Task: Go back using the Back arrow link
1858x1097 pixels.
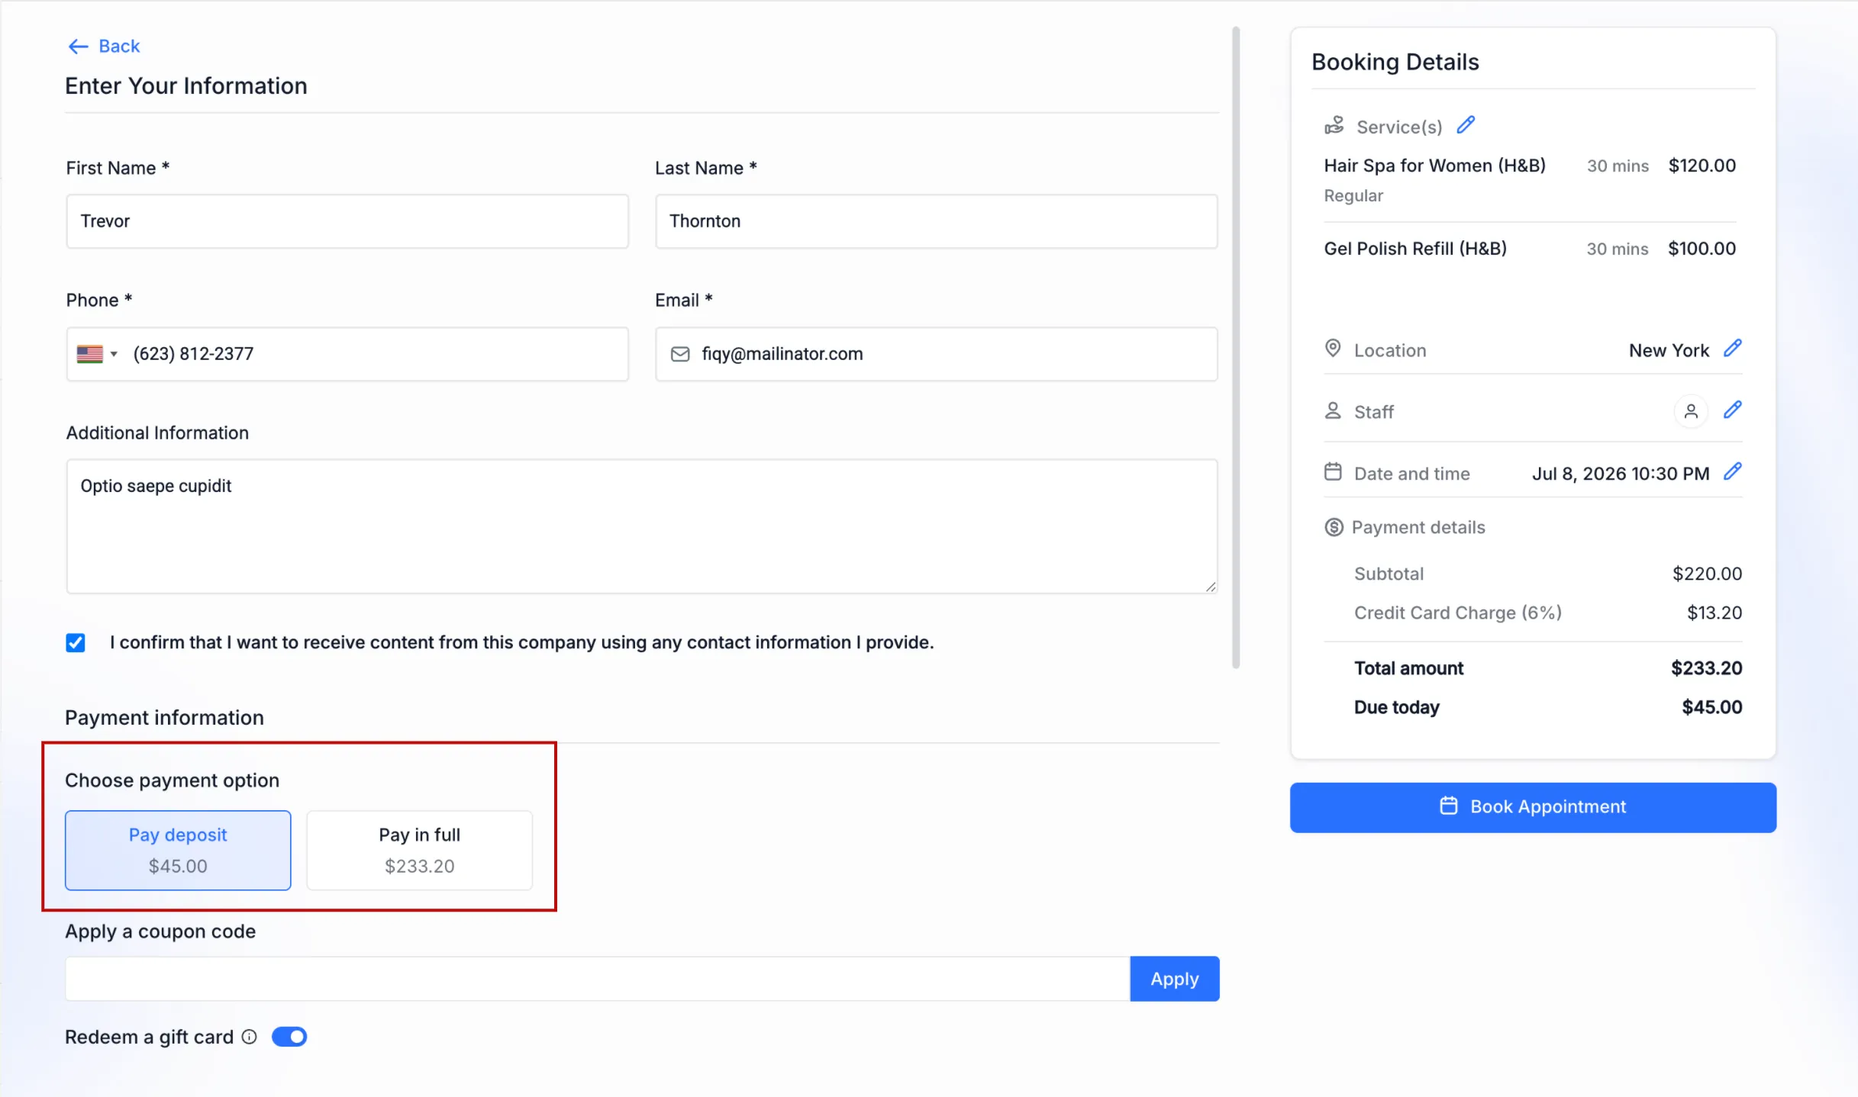Action: 104,46
